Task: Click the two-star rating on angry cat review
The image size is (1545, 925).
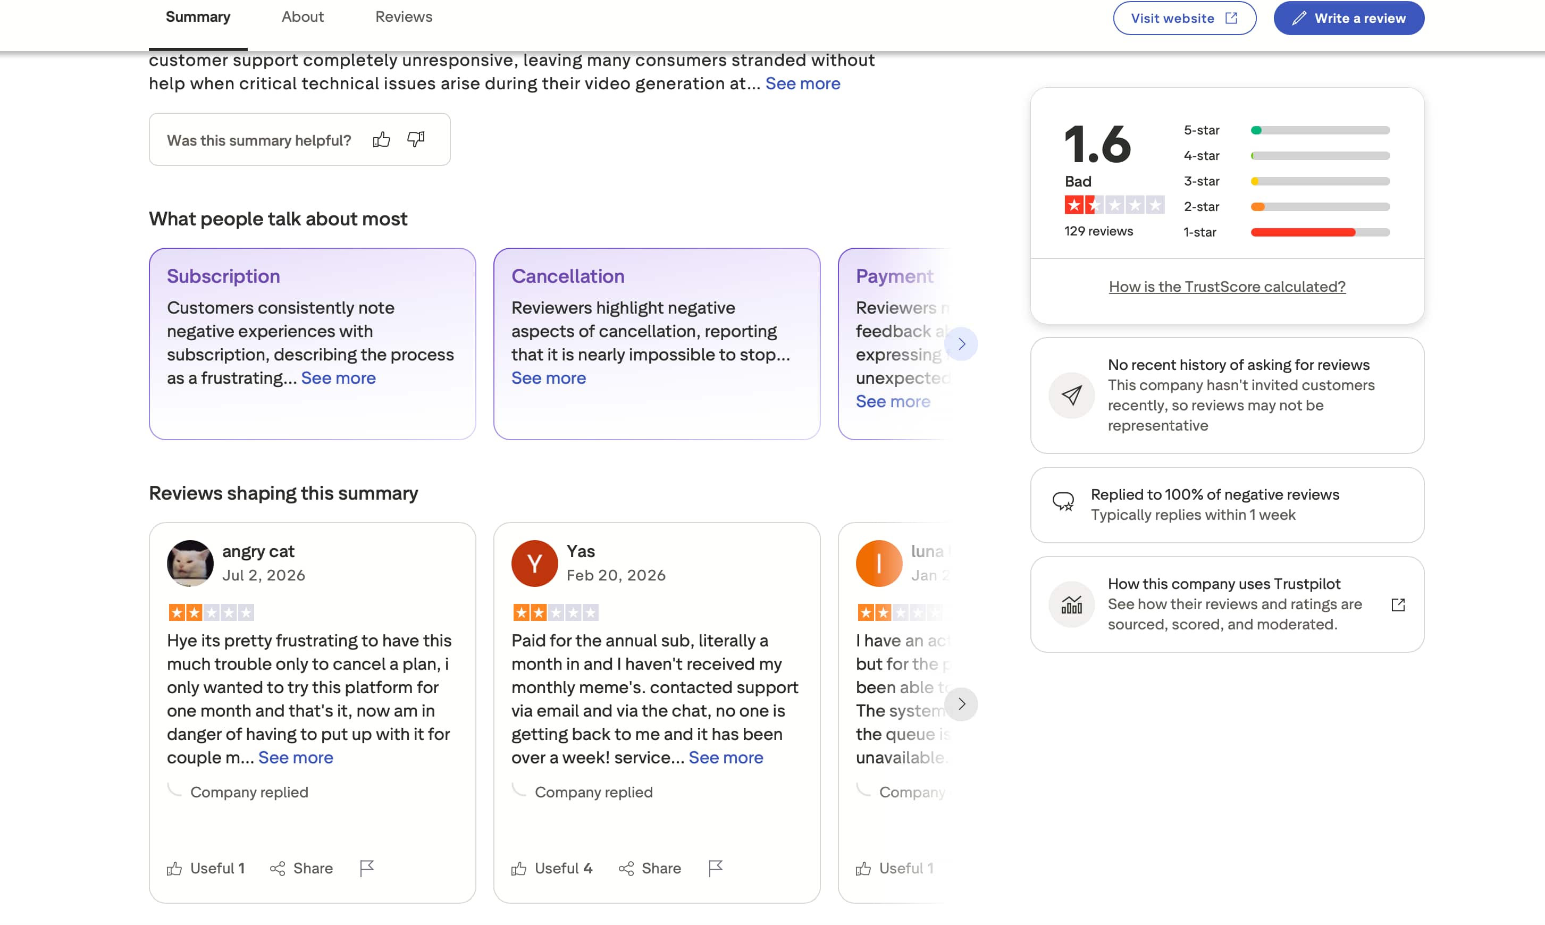Action: coord(211,613)
